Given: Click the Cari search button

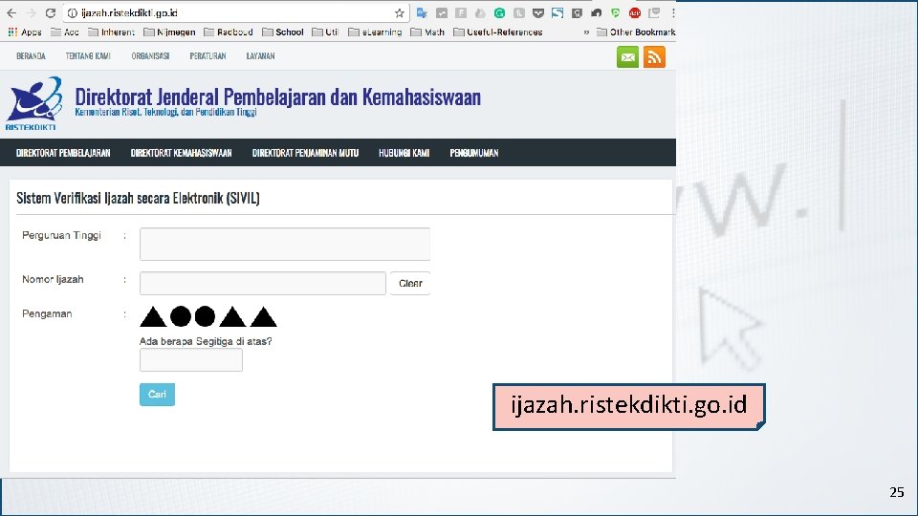Looking at the screenshot, I should point(157,395).
